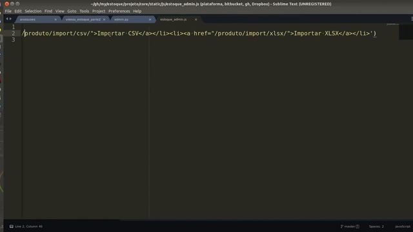Click the Line 2, Column status text
413x232 pixels.
(28, 226)
